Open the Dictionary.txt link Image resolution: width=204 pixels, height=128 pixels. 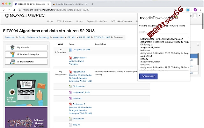click(79, 86)
